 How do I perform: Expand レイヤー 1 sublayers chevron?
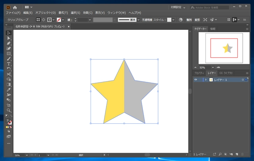[x=206, y=80]
